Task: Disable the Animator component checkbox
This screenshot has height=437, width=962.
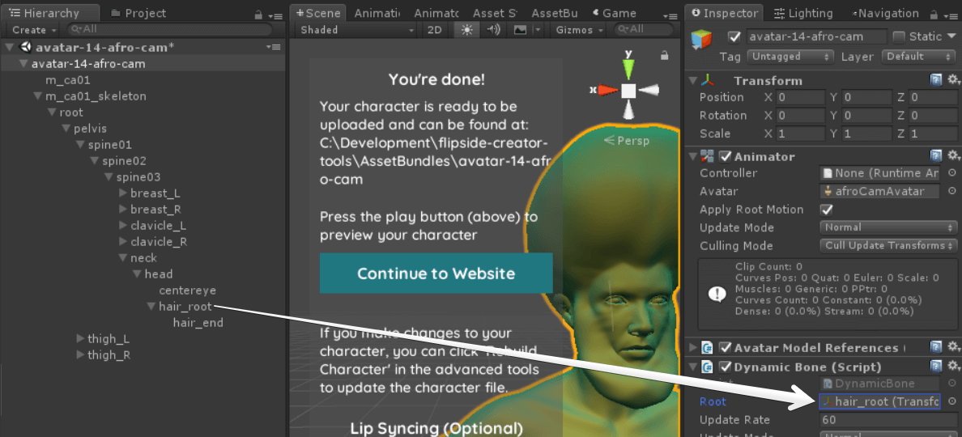Action: (x=726, y=156)
